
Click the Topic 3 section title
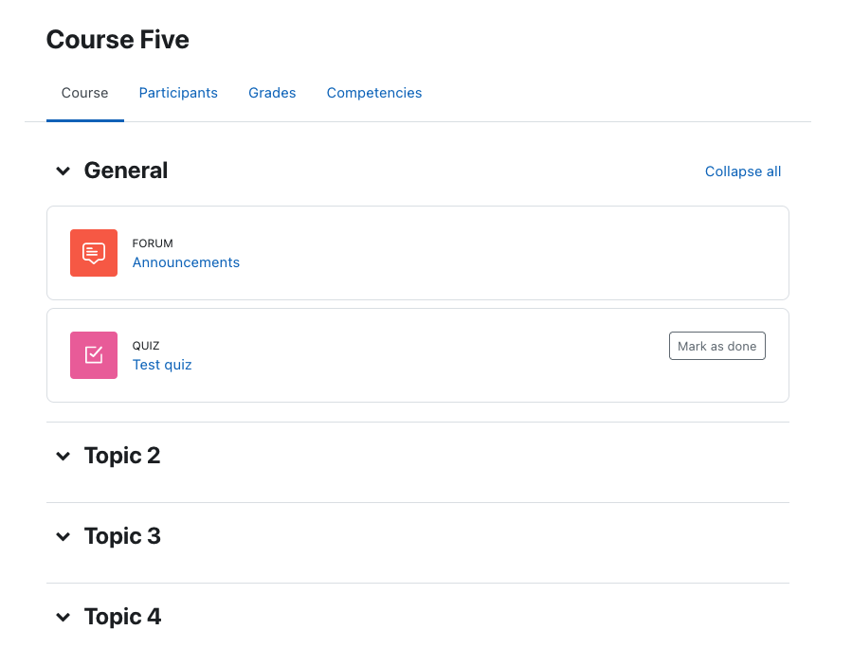(122, 536)
